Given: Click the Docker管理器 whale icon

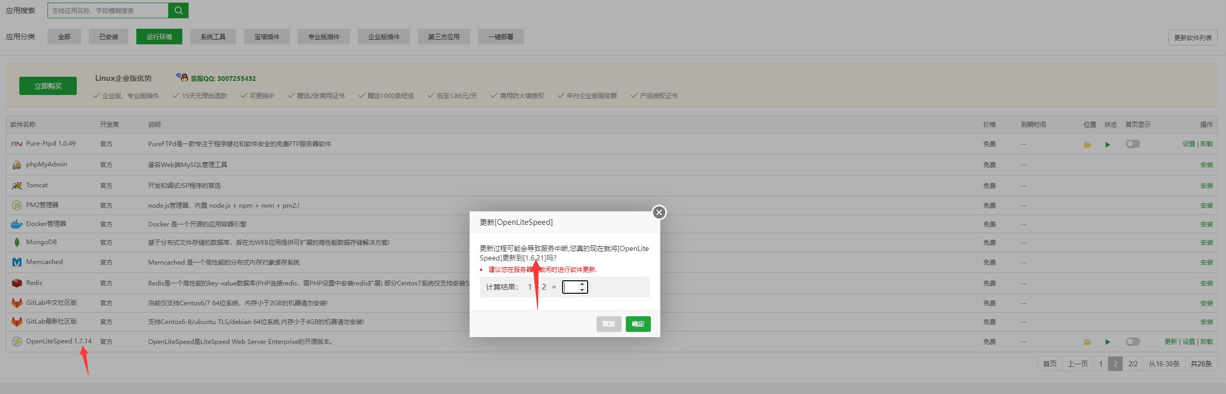Looking at the screenshot, I should [17, 224].
